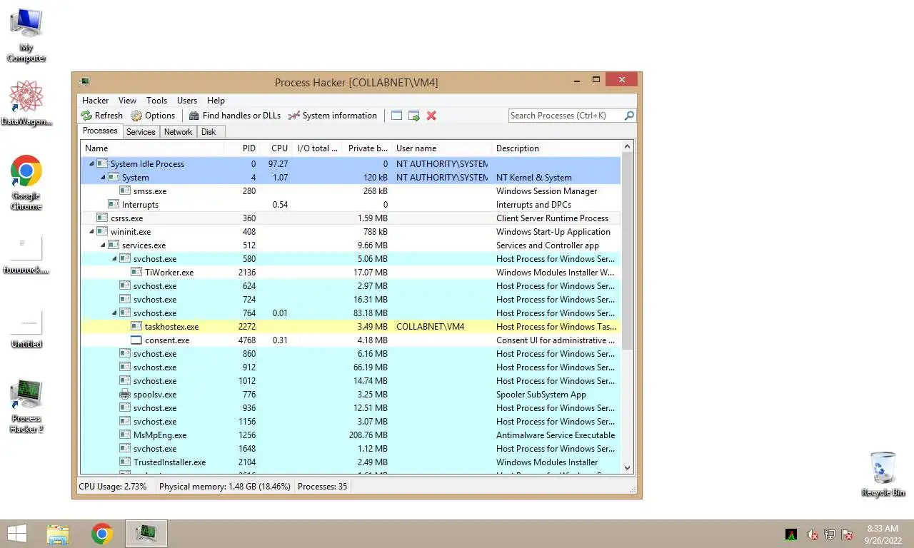Click the Refresh toolbar icon
This screenshot has width=914, height=548.
pos(86,116)
